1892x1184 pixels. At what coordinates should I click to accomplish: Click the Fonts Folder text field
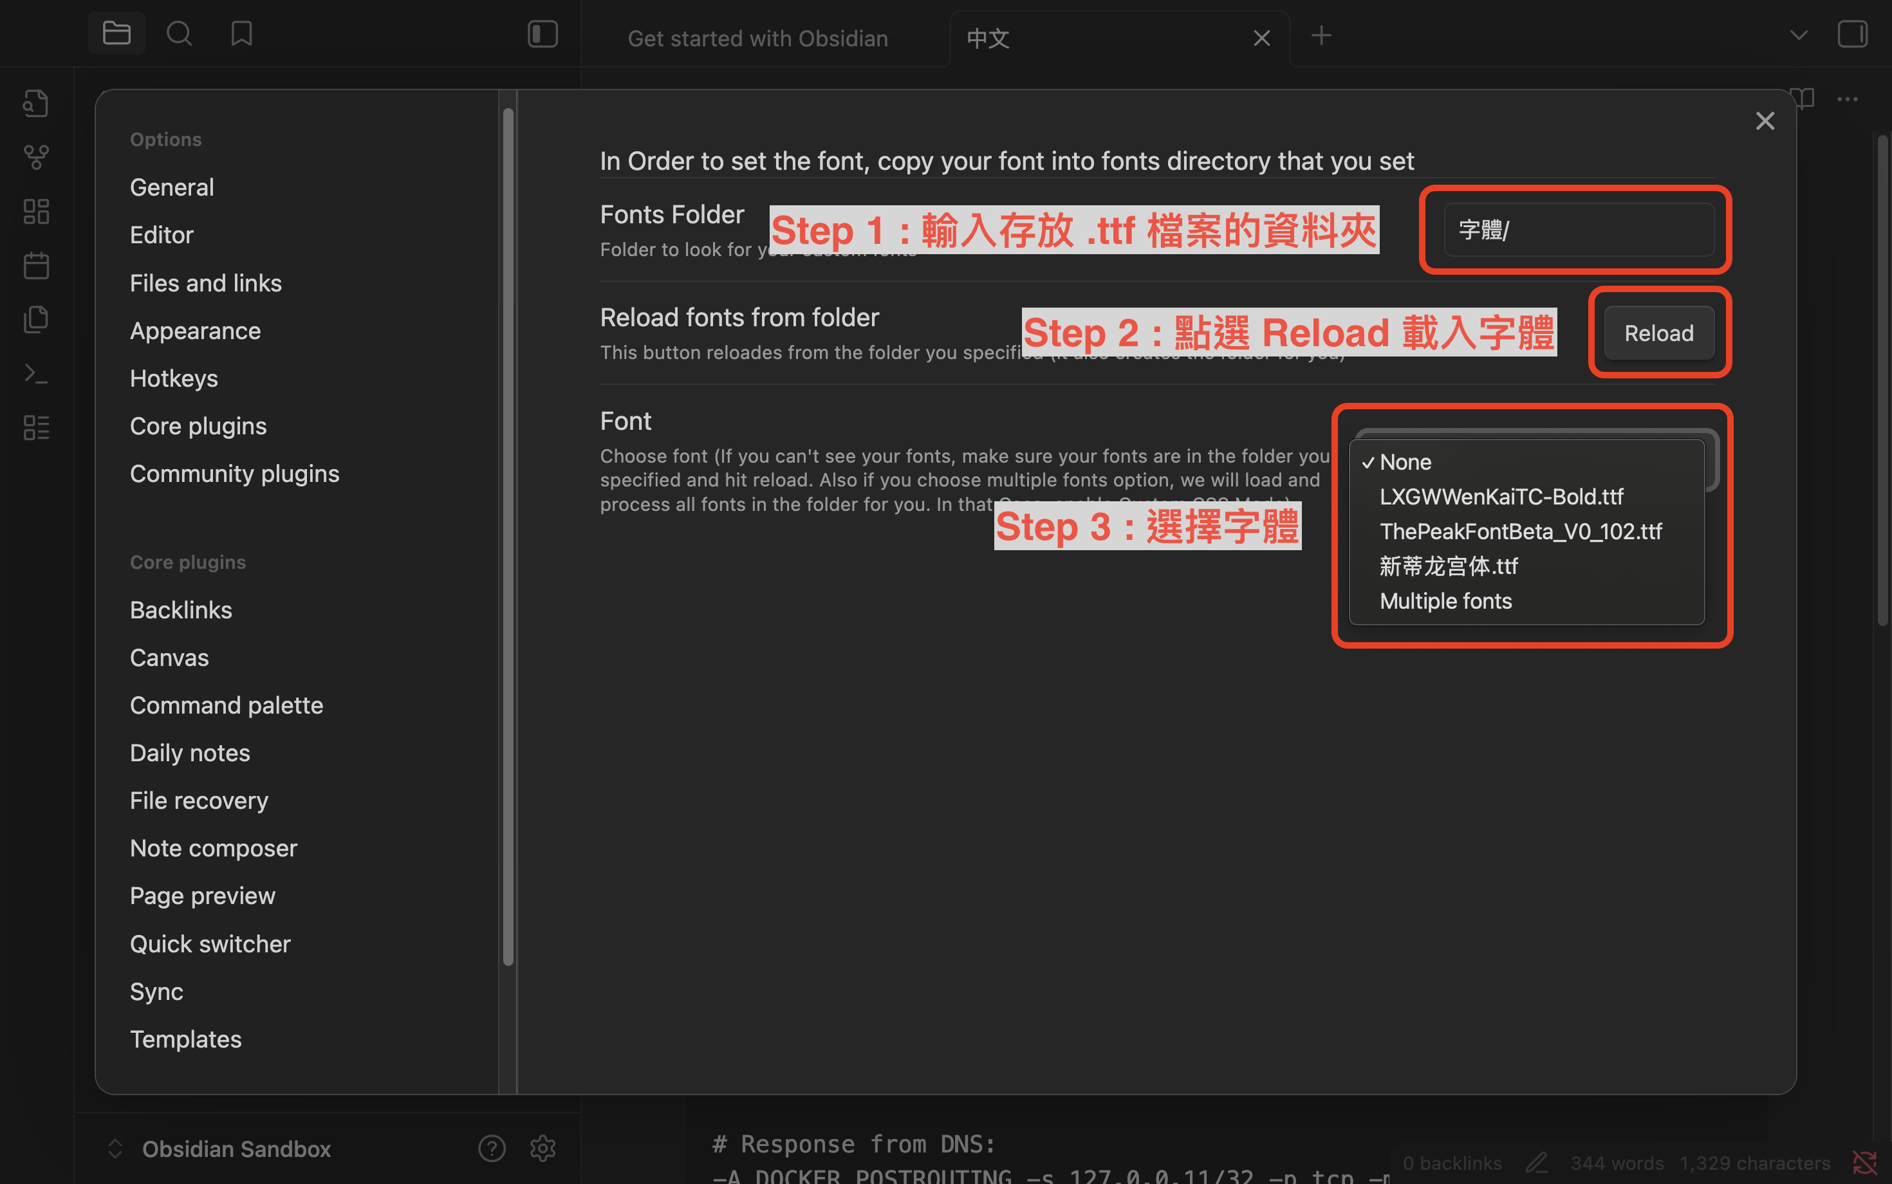point(1578,230)
